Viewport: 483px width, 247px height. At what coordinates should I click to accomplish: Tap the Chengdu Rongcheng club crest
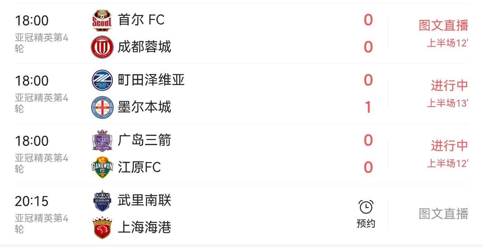pyautogui.click(x=102, y=47)
